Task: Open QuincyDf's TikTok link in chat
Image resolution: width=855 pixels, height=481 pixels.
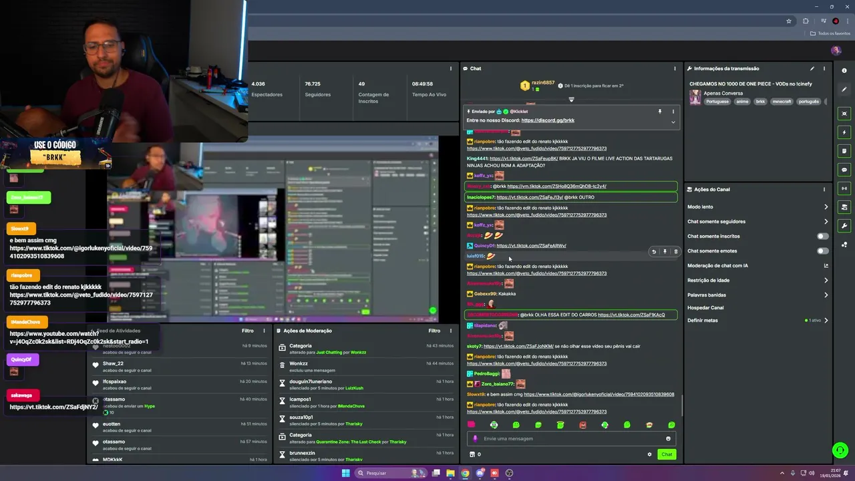Action: coord(531,245)
